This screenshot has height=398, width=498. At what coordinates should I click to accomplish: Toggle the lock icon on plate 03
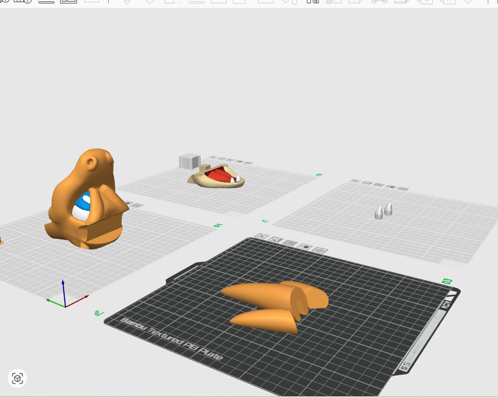click(x=305, y=247)
